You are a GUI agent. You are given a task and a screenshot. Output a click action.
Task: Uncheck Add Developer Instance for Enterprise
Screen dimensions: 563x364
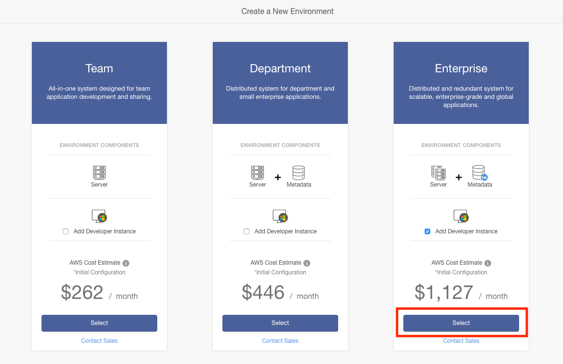tap(427, 231)
